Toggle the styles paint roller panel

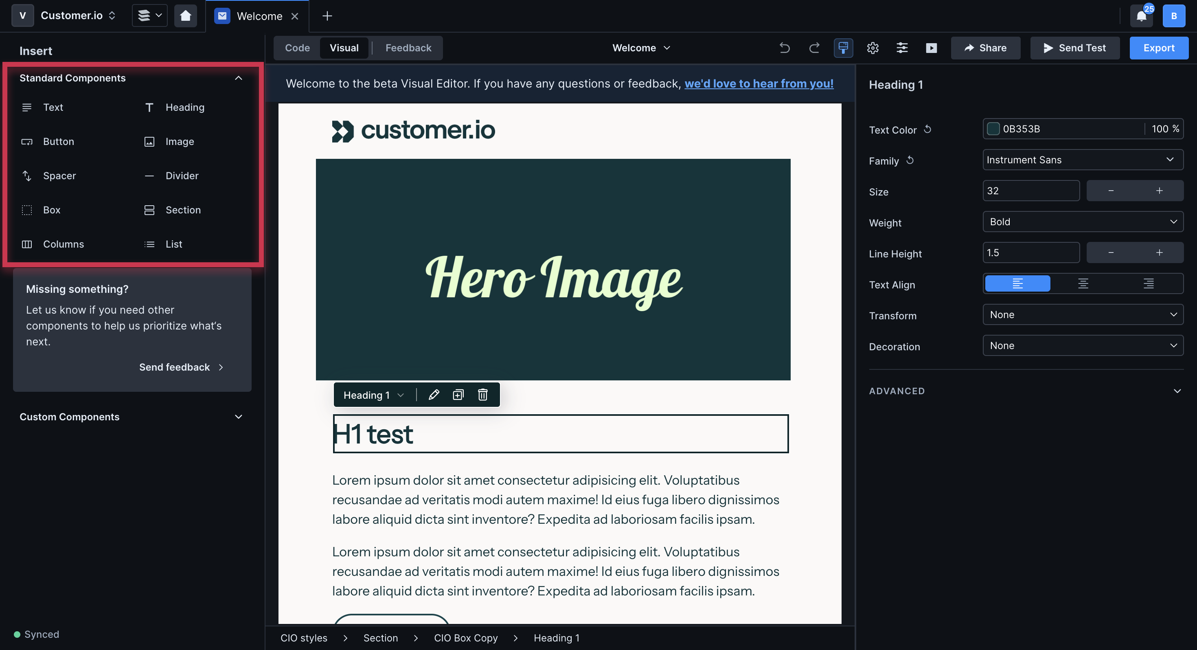click(843, 48)
